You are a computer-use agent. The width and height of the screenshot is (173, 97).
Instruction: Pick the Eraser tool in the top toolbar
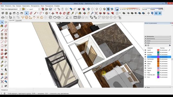(x=31, y=13)
